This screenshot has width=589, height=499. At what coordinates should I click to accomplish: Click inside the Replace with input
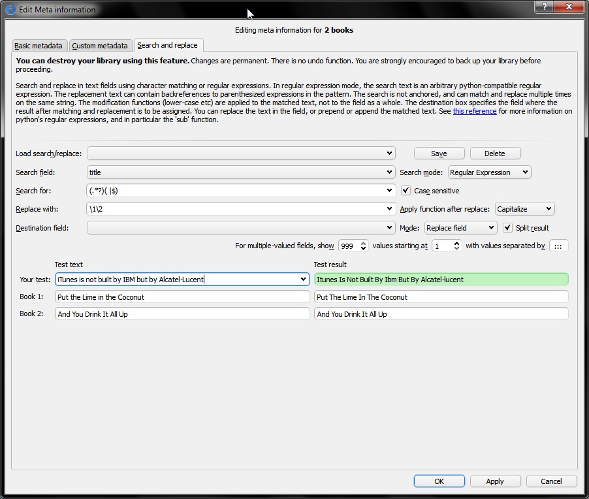235,209
